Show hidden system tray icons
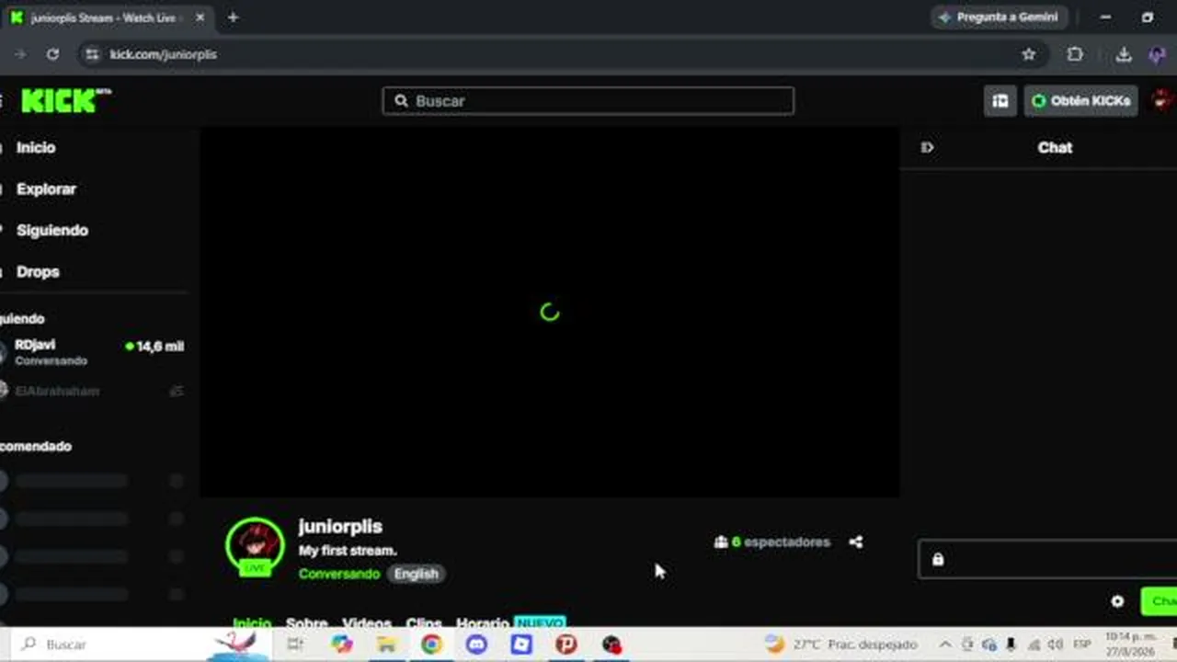 tap(944, 645)
